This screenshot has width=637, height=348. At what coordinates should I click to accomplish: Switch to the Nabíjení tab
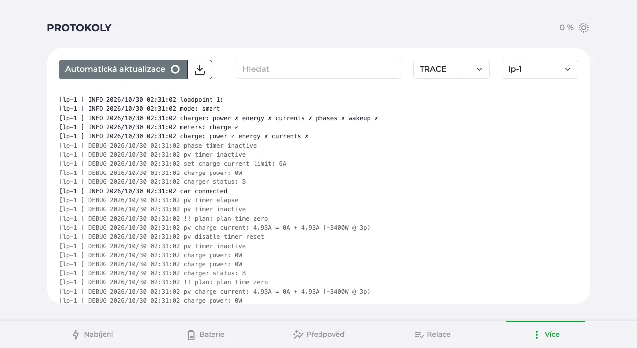(93, 335)
